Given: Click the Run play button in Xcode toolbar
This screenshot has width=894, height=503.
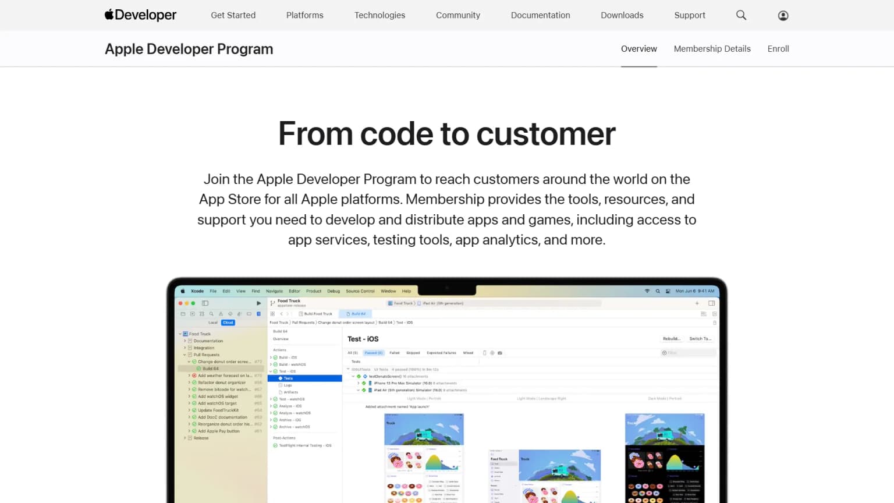Looking at the screenshot, I should [258, 303].
